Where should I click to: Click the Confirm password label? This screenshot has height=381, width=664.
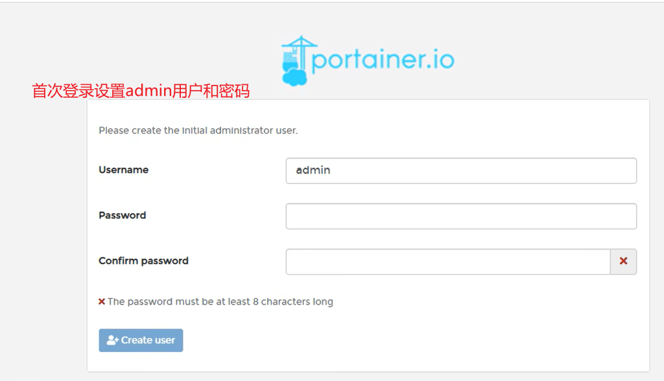coord(143,260)
